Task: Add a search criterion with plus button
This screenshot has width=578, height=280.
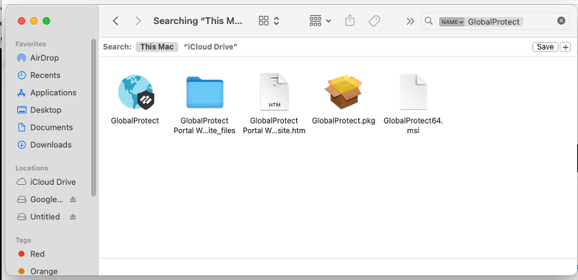Action: point(566,47)
